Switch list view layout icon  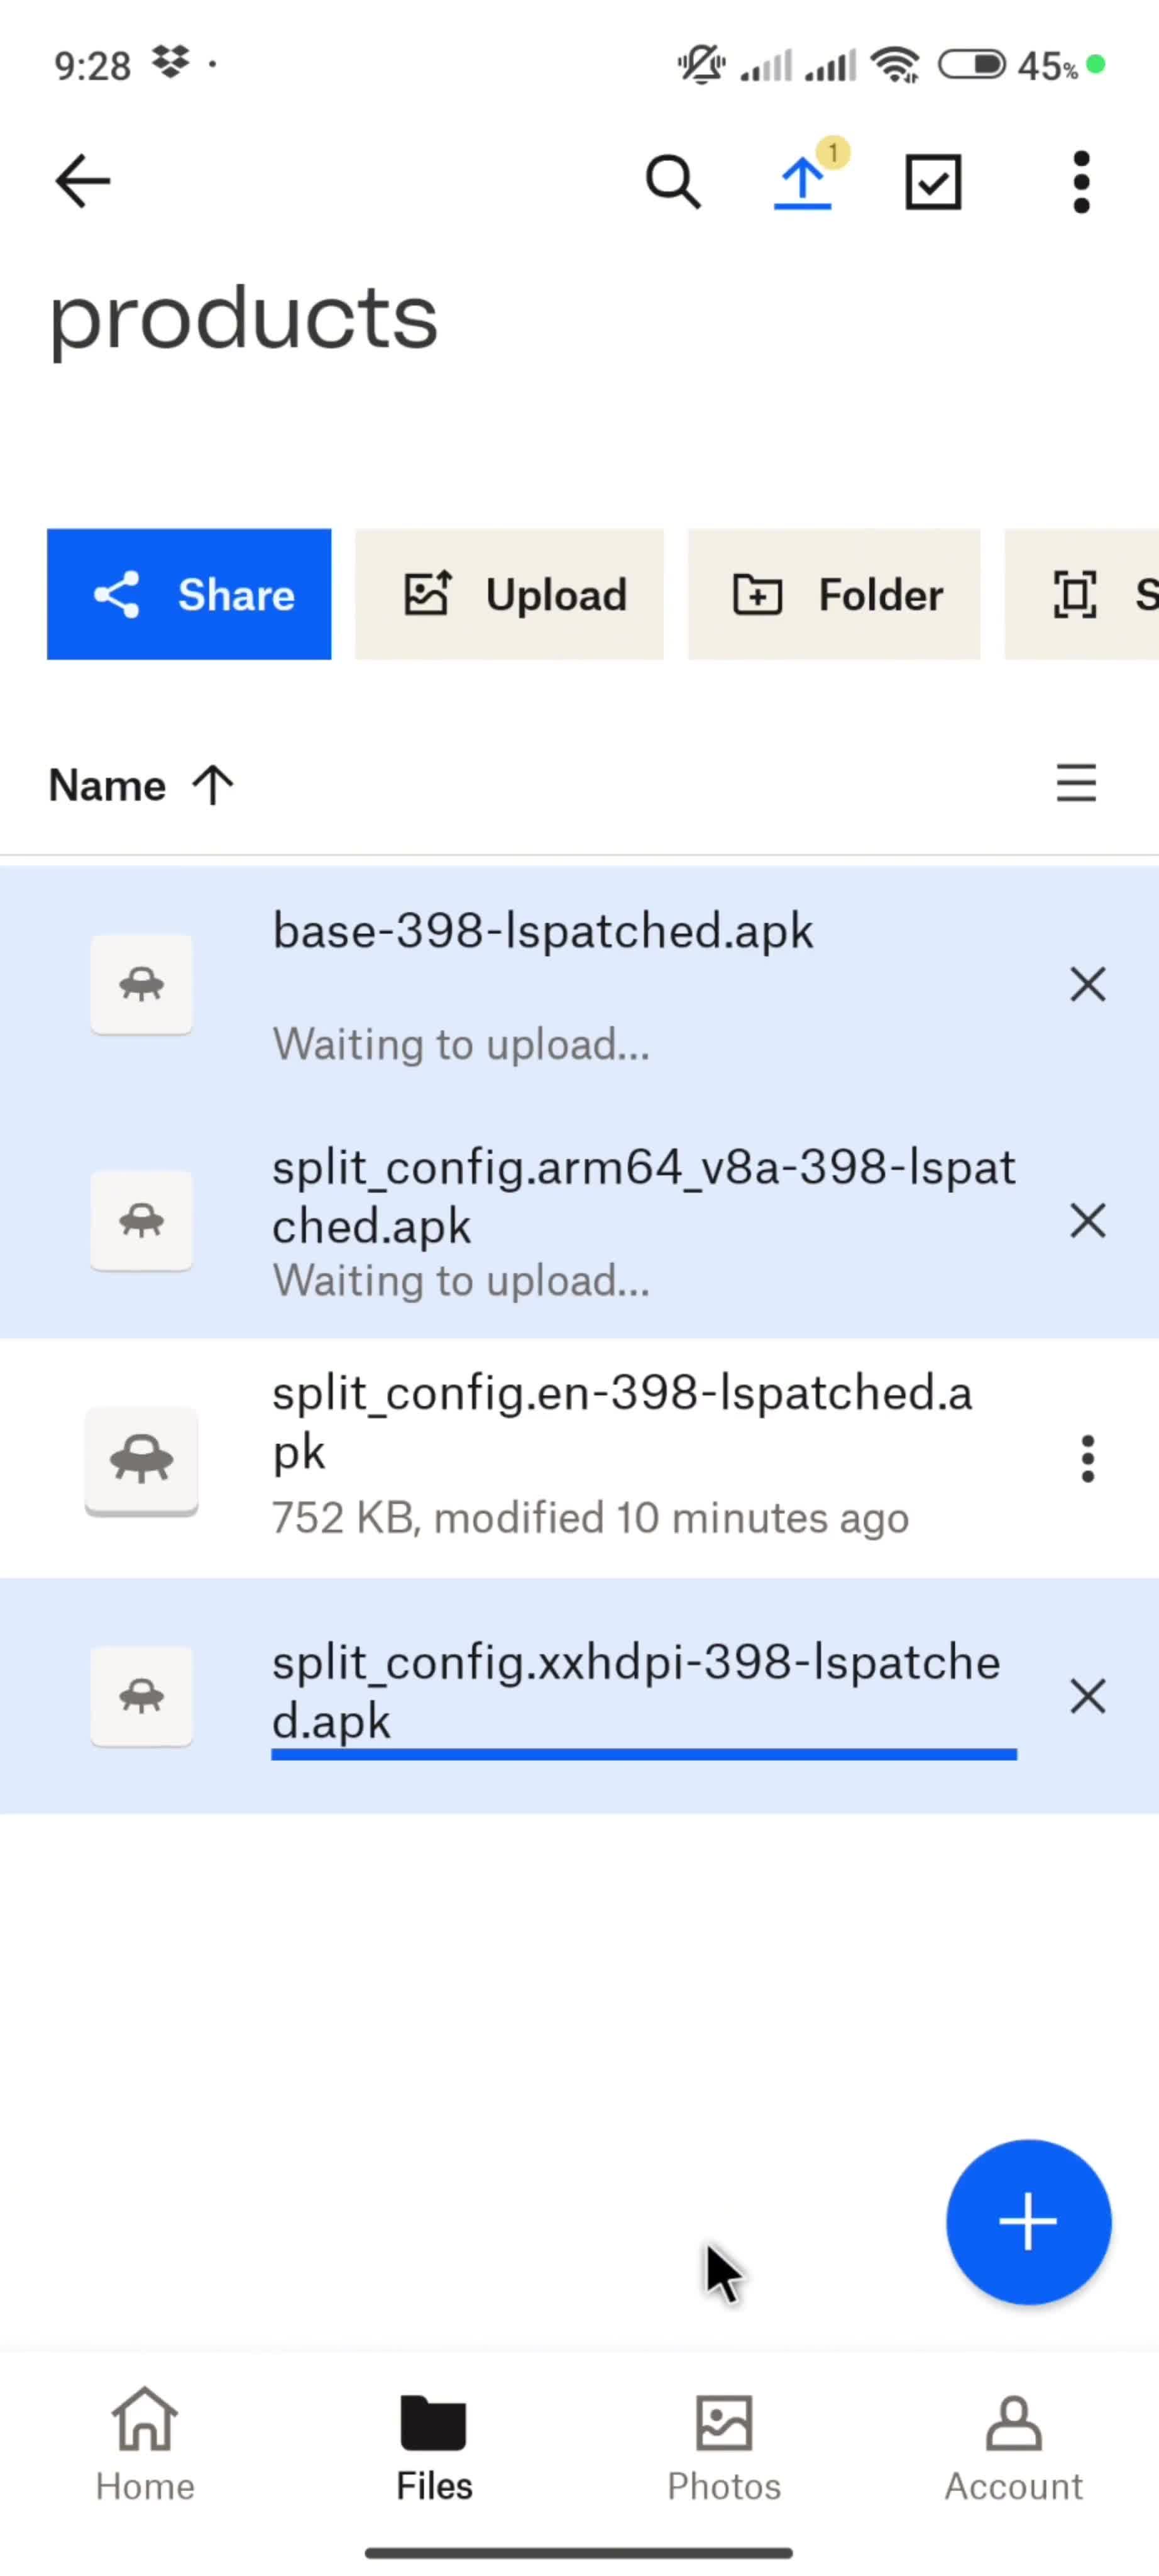1076,783
